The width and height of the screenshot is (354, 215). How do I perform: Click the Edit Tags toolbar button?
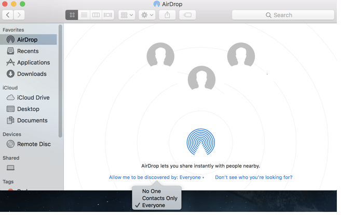(x=187, y=15)
